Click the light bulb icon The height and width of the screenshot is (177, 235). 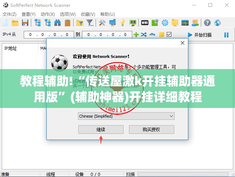[x=123, y=23]
